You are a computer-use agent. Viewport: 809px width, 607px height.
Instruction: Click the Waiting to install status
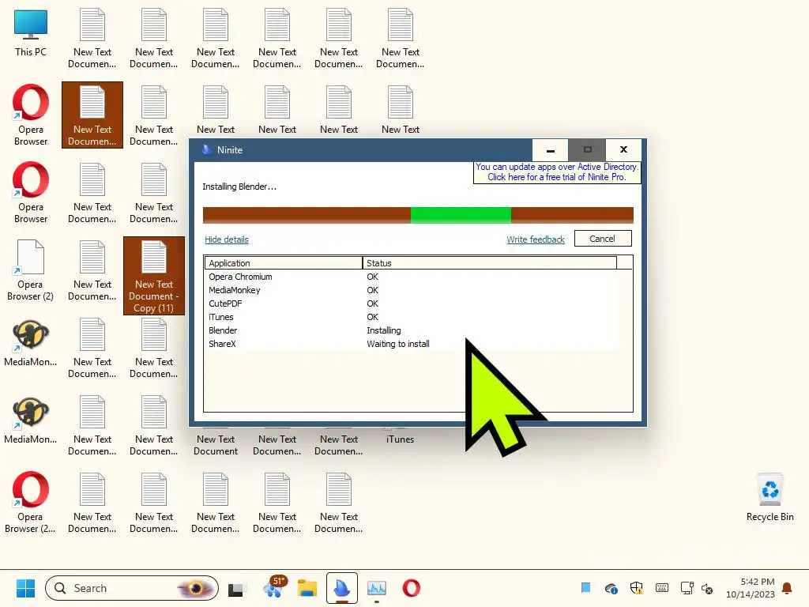pyautogui.click(x=398, y=344)
